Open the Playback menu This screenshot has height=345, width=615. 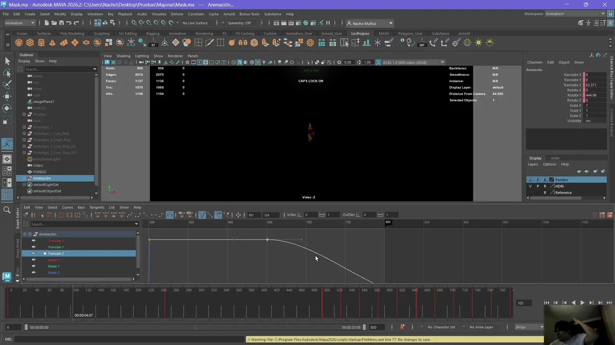click(125, 14)
